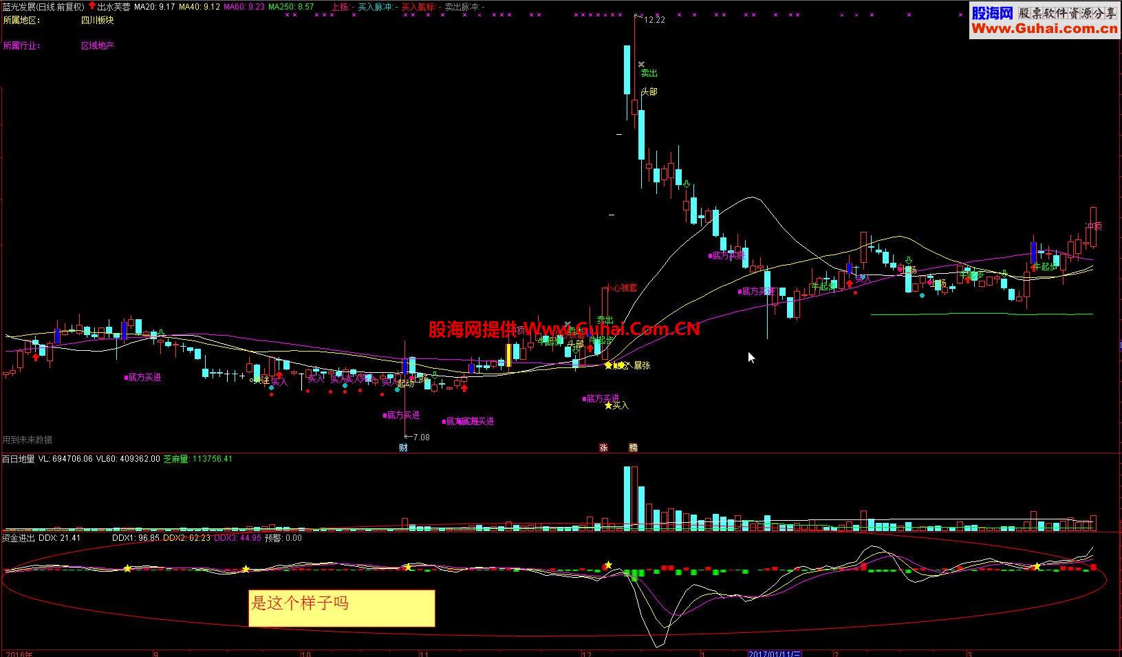Select the 百日地量 volume indicator name
This screenshot has height=657, width=1122.
point(18,459)
